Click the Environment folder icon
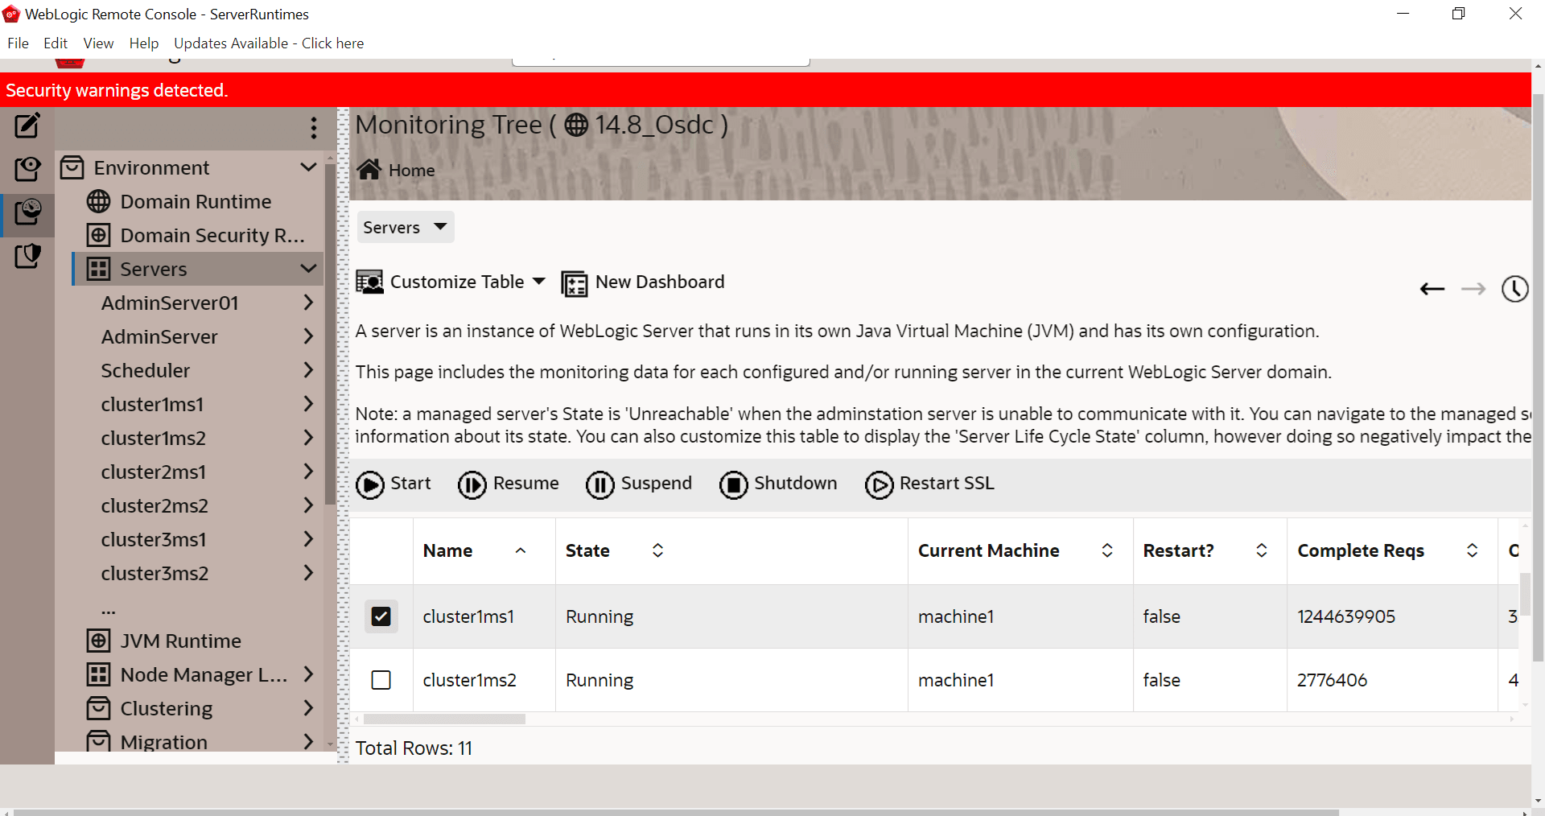 click(72, 167)
